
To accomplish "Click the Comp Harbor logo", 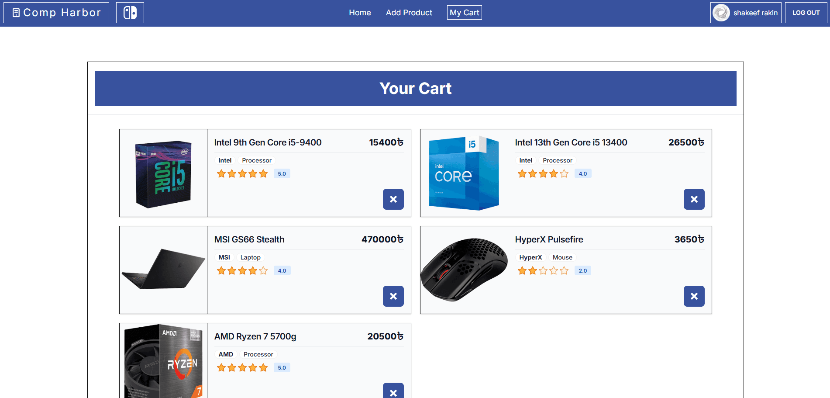I will click(56, 13).
